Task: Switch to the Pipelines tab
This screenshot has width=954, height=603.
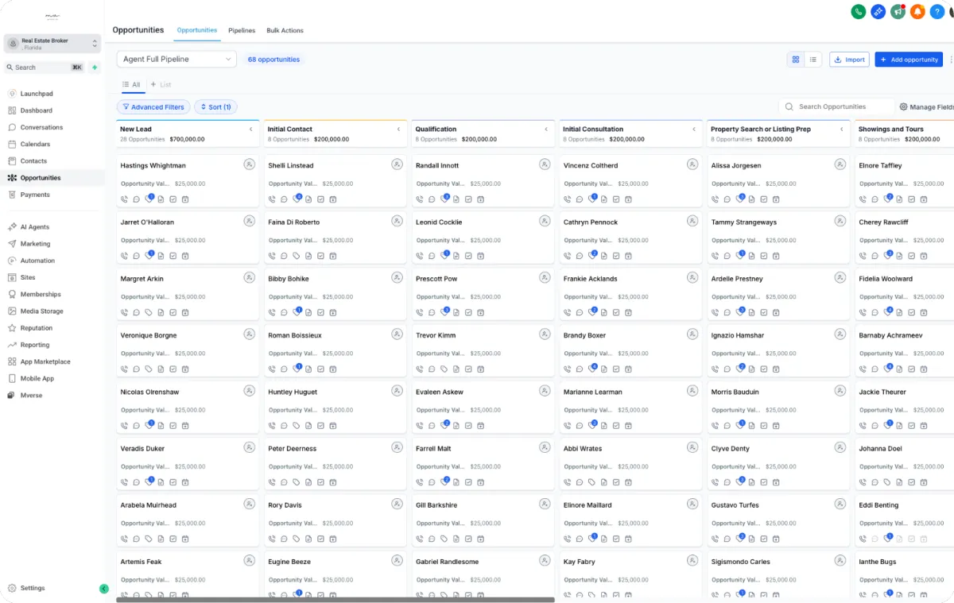Action: (242, 30)
